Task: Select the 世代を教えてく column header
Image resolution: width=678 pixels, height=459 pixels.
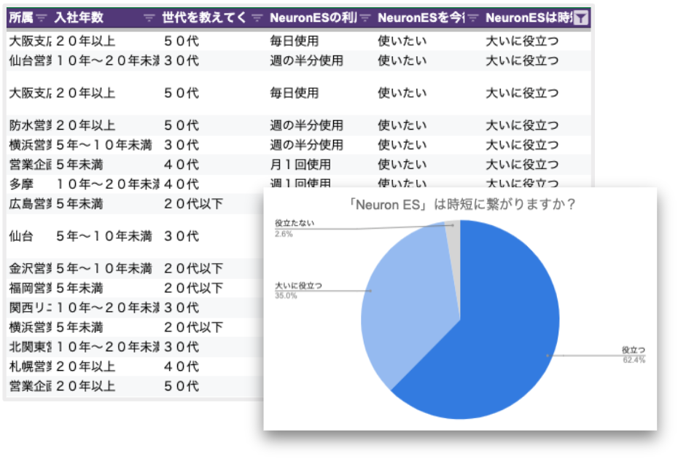Action: pos(204,17)
